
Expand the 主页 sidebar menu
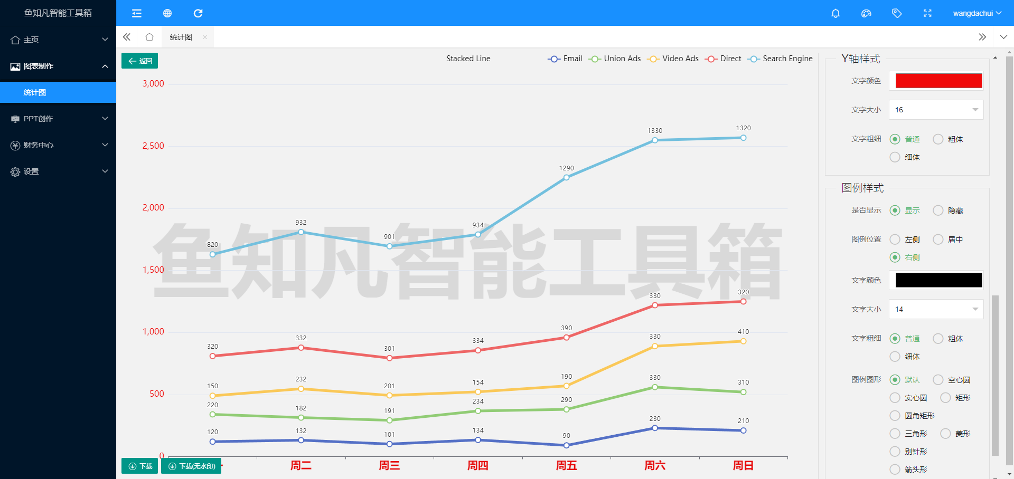point(58,40)
